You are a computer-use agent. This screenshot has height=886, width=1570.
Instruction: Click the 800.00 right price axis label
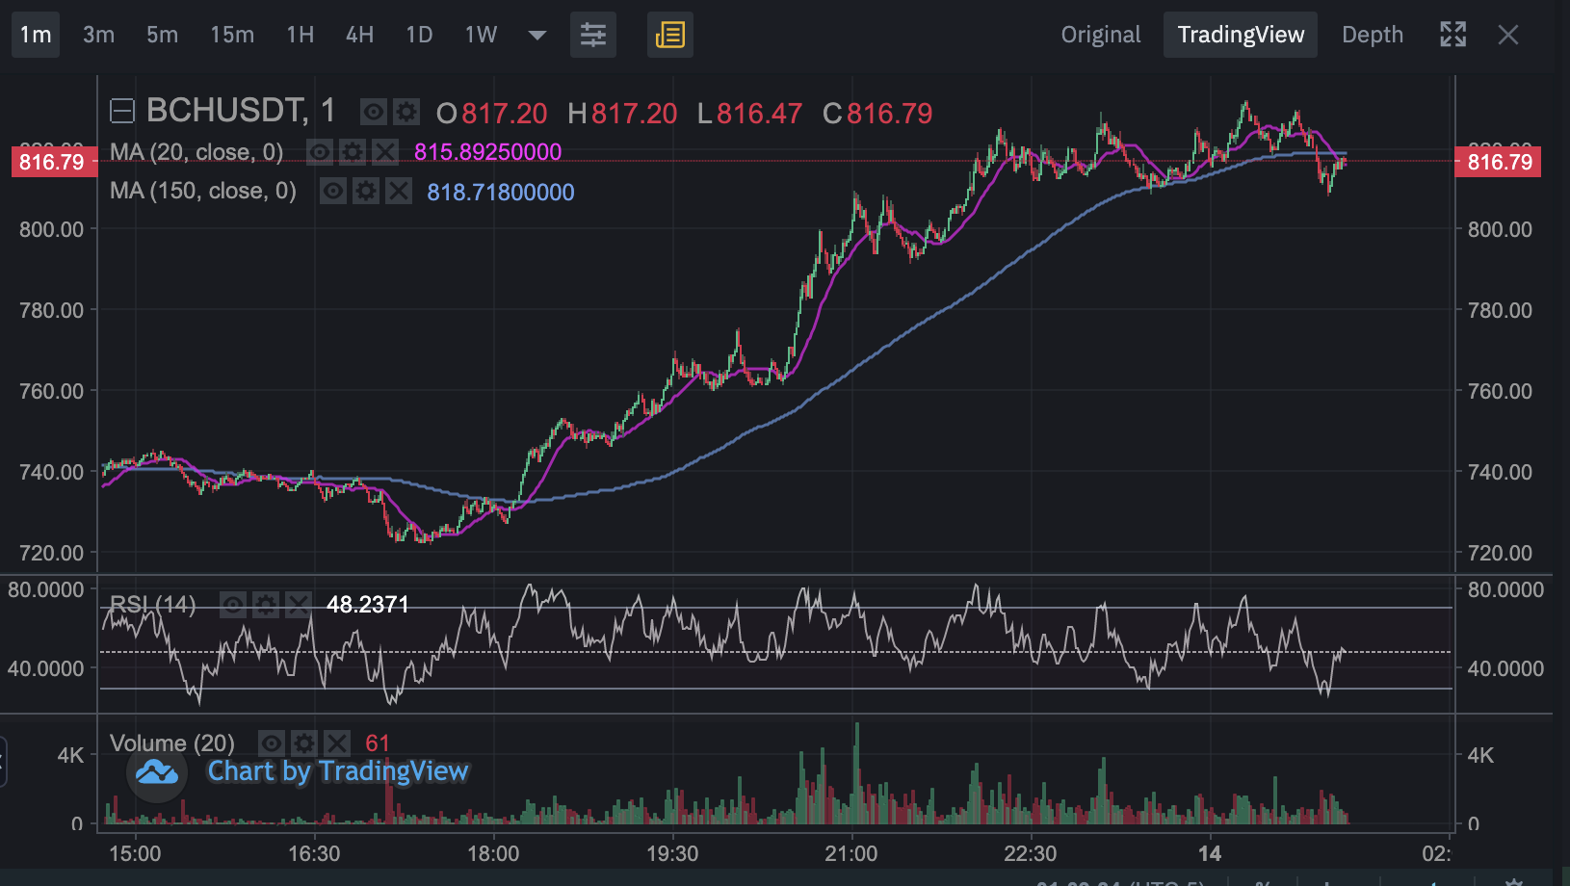click(1500, 229)
